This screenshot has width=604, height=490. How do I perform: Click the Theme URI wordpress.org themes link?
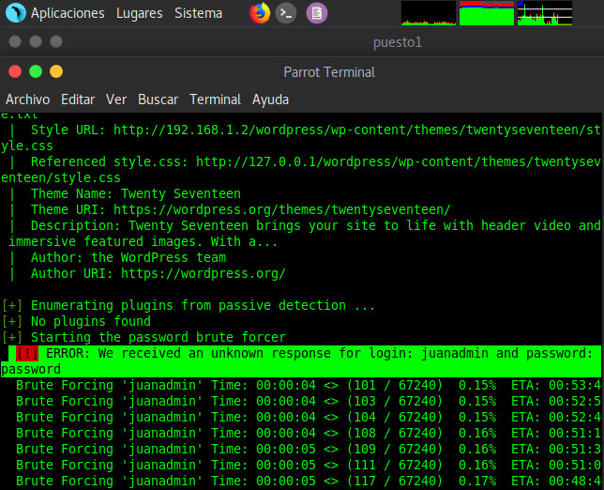[x=282, y=209]
